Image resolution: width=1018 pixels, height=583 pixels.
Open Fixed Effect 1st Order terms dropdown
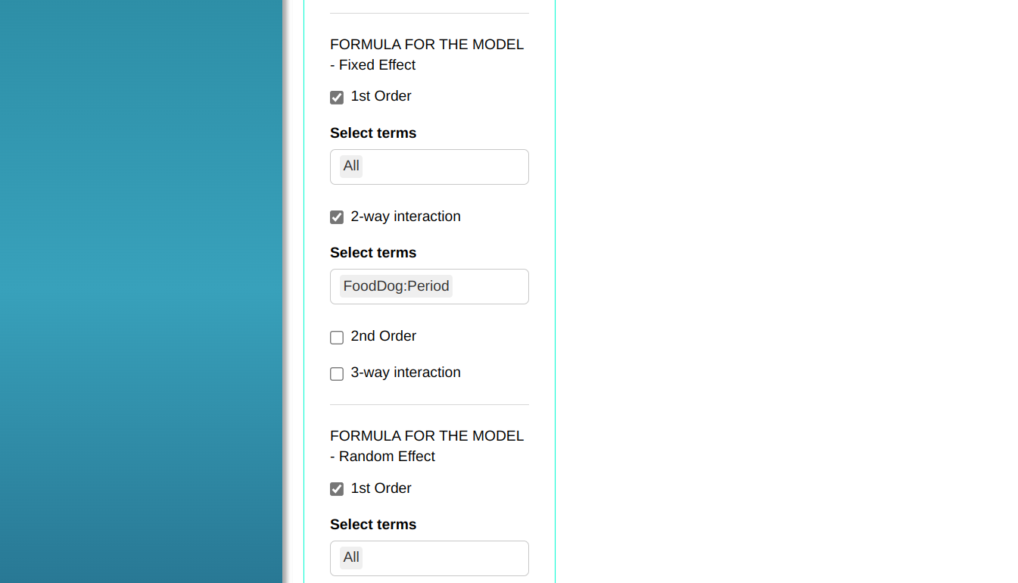point(444,167)
